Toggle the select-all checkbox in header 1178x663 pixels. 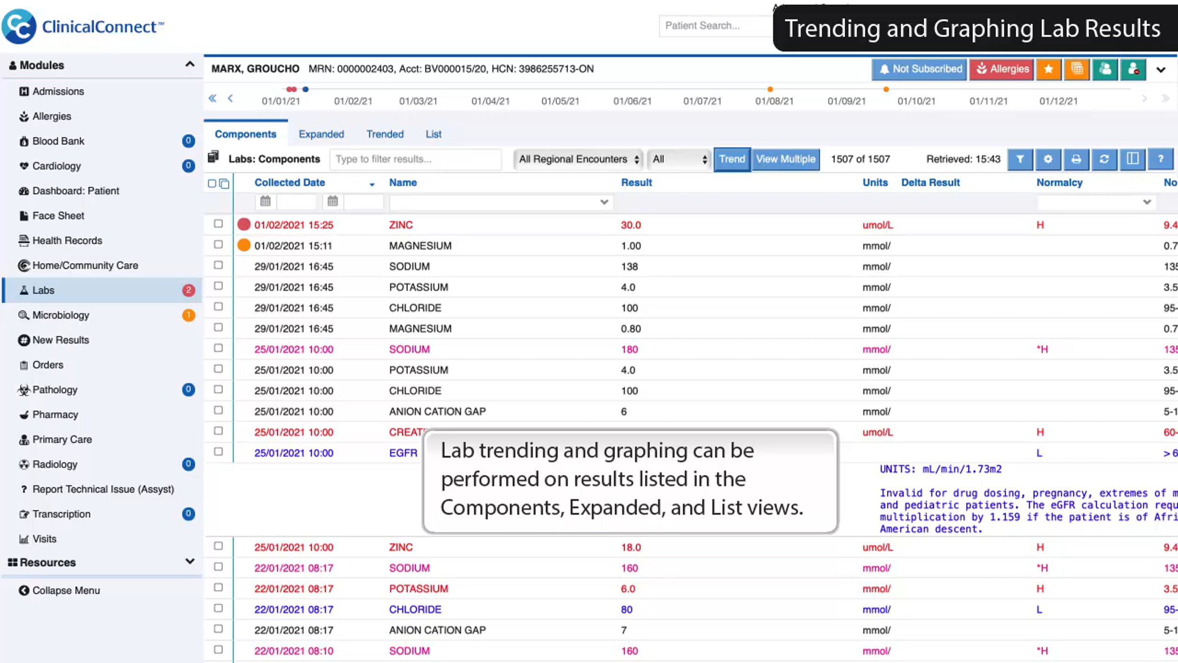212,184
